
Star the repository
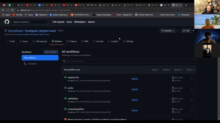(186, 31)
